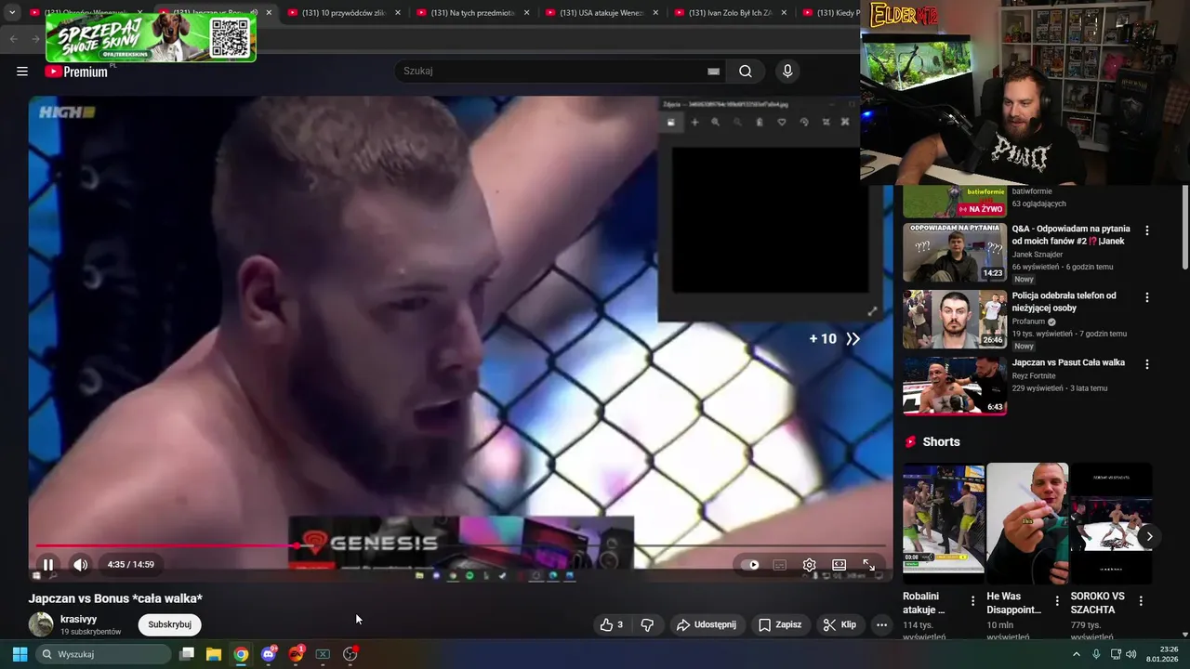This screenshot has height=669, width=1190.
Task: Create clip with Klip scissors button
Action: click(840, 624)
